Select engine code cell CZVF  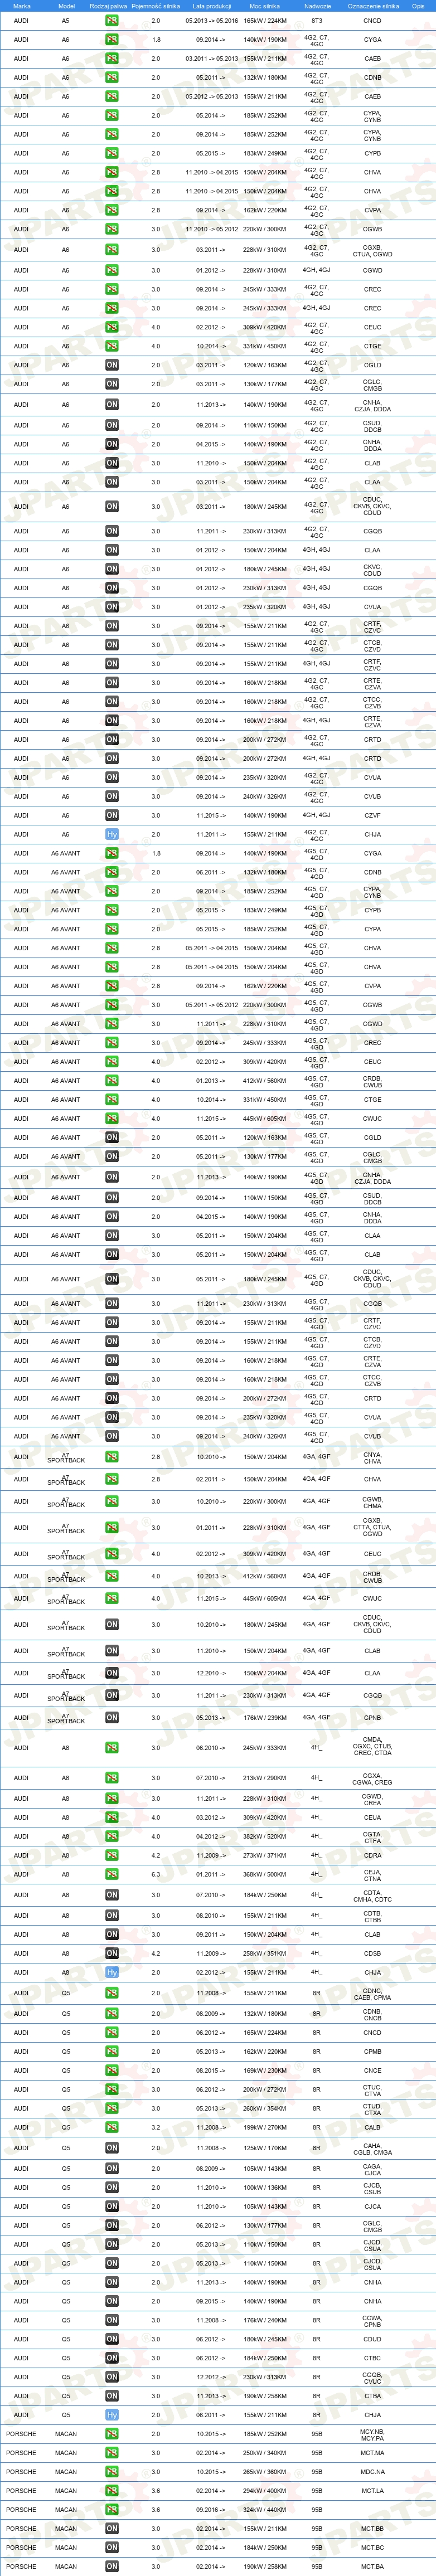coord(373,815)
